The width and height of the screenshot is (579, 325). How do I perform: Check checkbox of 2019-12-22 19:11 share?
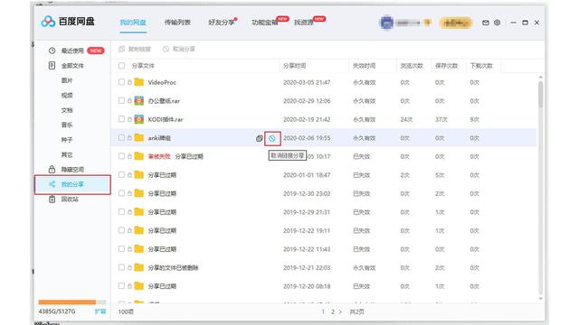click(121, 230)
